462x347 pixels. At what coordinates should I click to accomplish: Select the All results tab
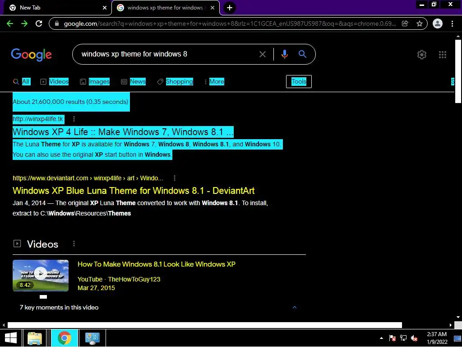22,81
